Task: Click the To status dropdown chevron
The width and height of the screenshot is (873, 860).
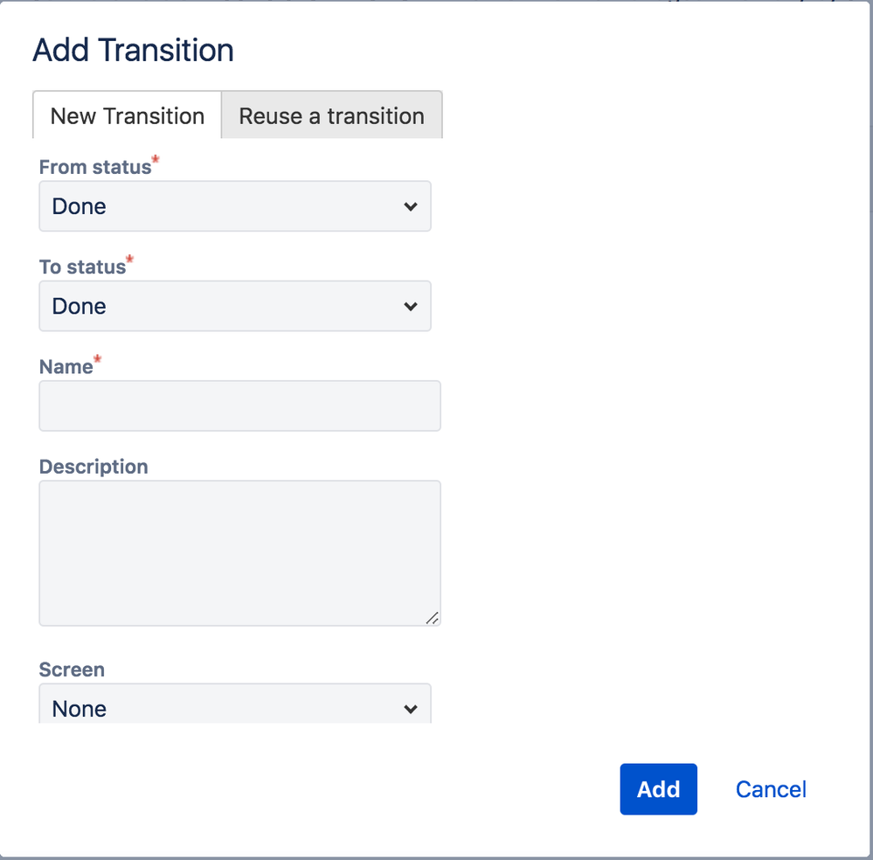Action: point(411,306)
